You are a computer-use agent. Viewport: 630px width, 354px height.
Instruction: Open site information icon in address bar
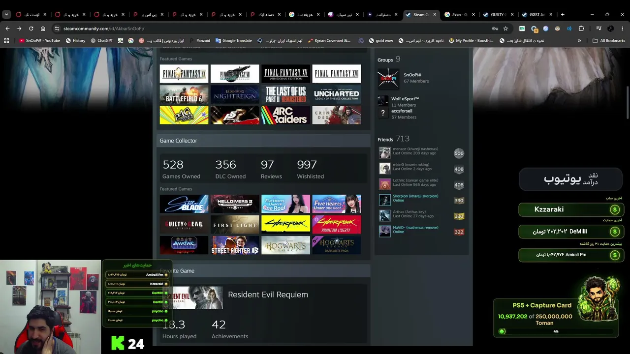[57, 29]
